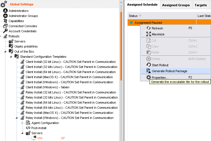
Task: Click the Global Settings gear icon
Action: tap(3, 4)
